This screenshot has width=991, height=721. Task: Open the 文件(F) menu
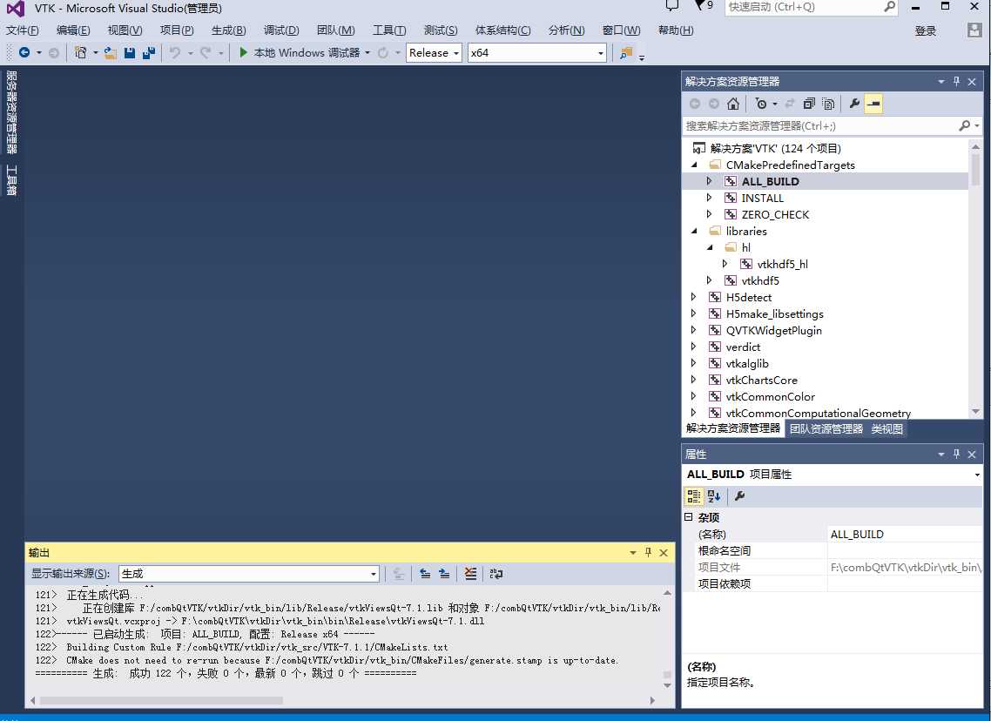(x=22, y=30)
